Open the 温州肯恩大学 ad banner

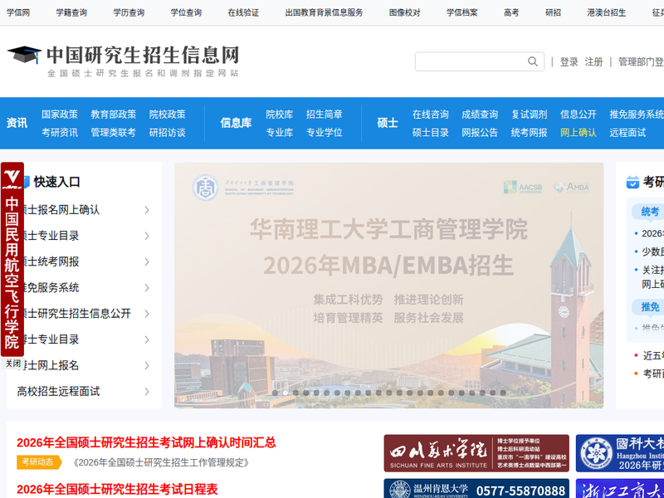point(476,489)
